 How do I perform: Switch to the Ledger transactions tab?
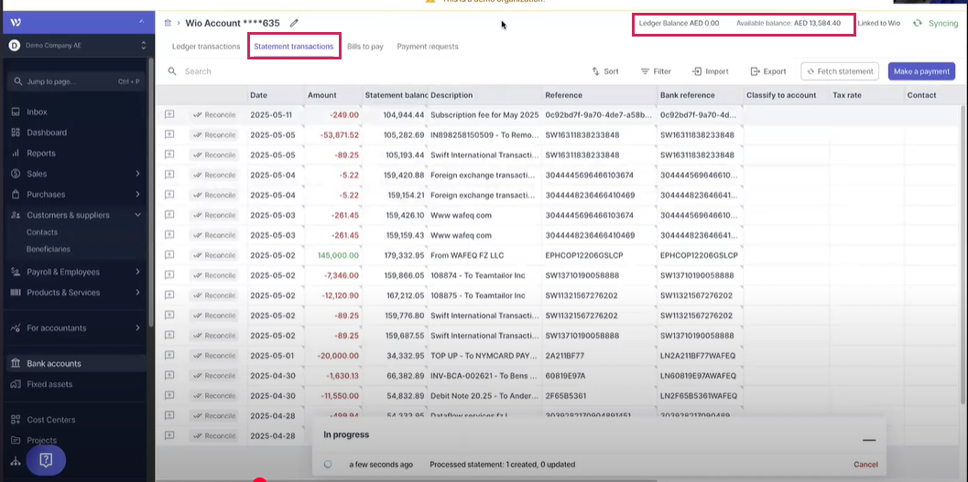[206, 47]
